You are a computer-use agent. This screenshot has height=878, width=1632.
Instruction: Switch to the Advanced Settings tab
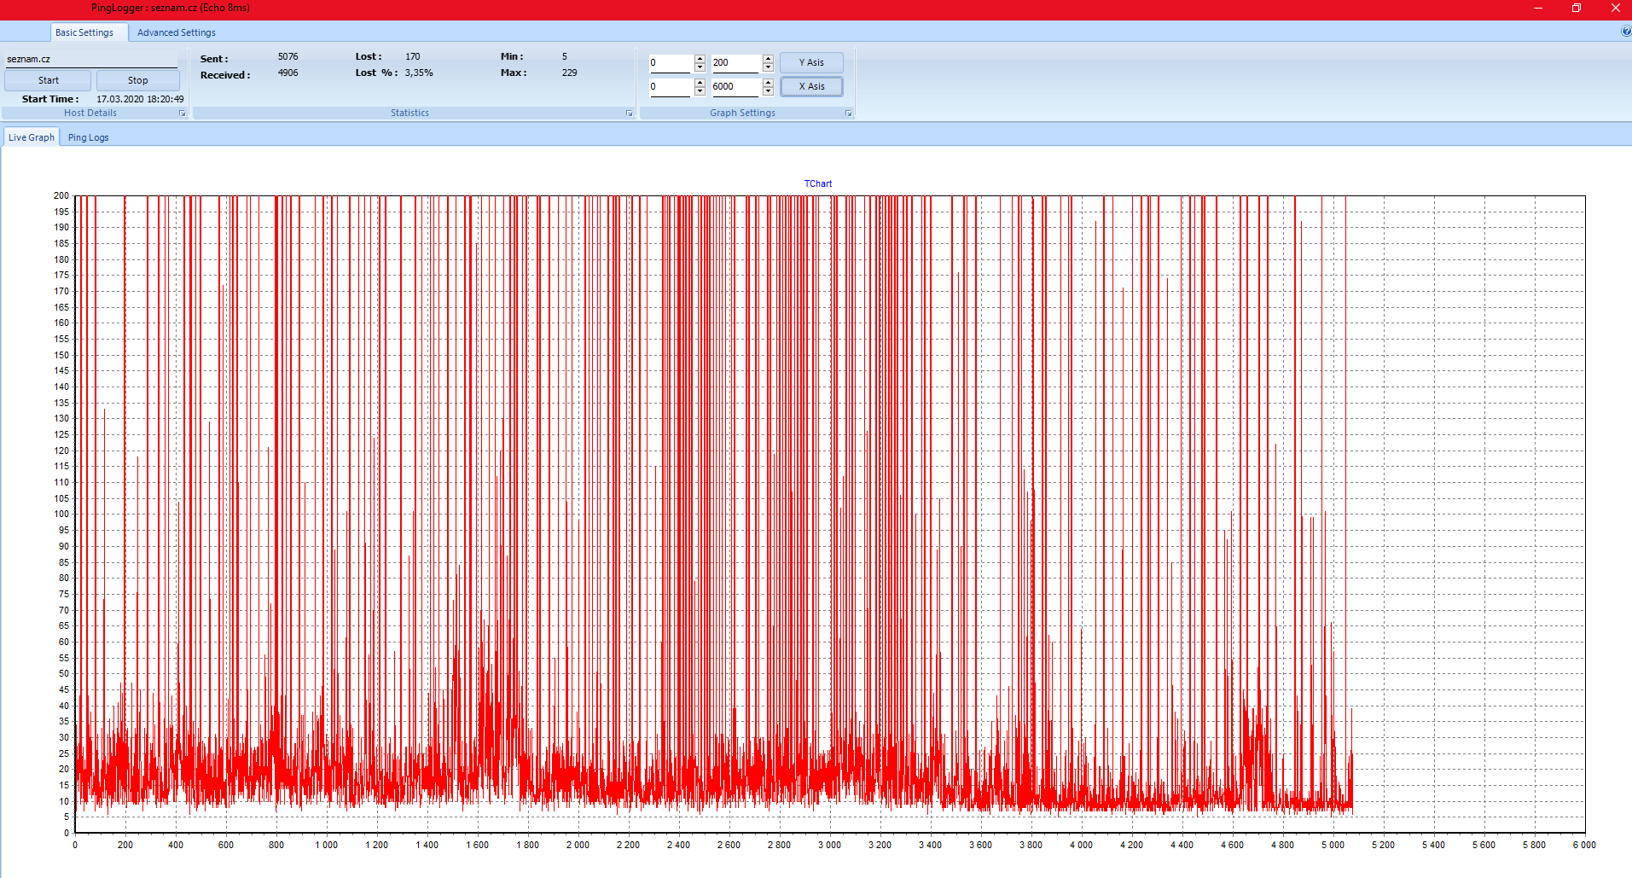point(176,32)
